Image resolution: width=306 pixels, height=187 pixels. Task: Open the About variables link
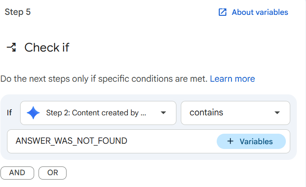pyautogui.click(x=260, y=12)
